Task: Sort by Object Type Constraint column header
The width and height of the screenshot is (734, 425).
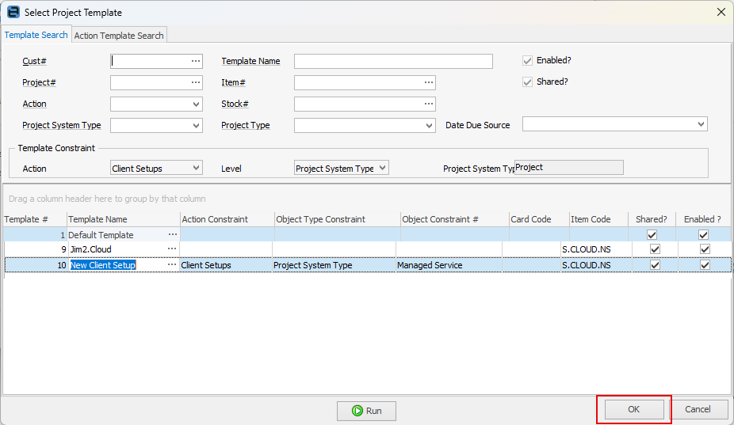Action: [x=338, y=219]
